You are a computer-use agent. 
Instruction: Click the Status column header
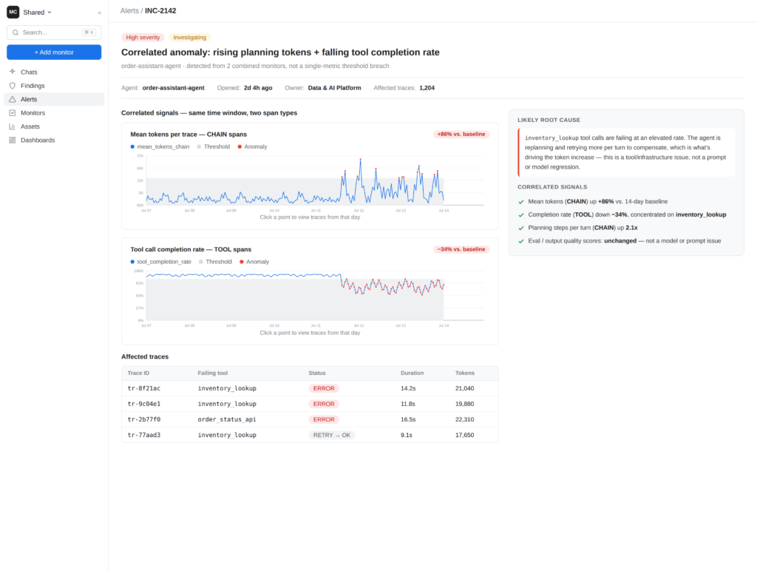pos(317,373)
